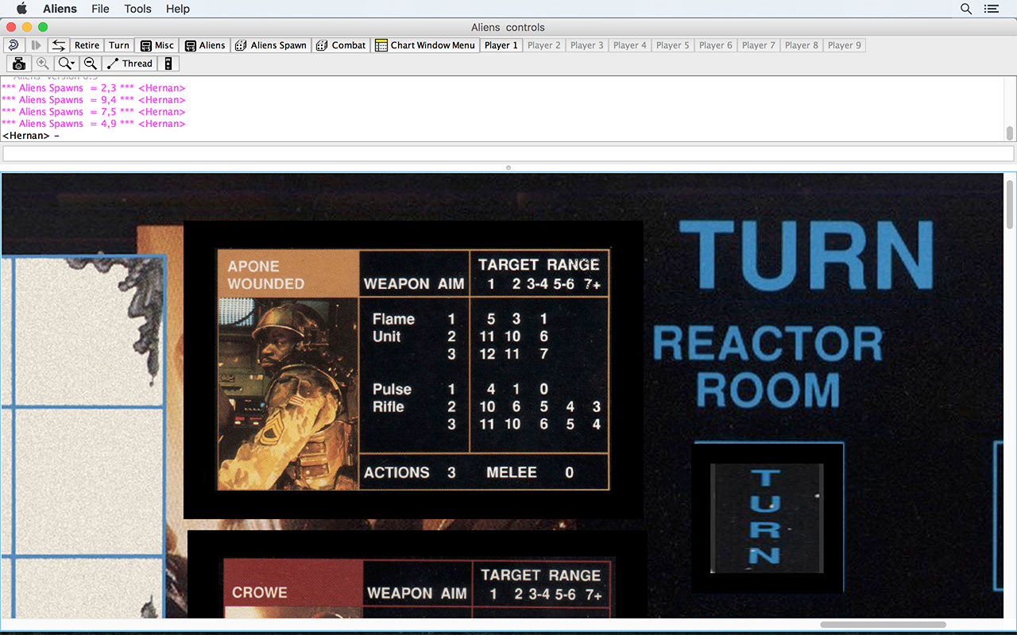The height and width of the screenshot is (635, 1017).
Task: Open the Help menu
Action: pyautogui.click(x=178, y=9)
